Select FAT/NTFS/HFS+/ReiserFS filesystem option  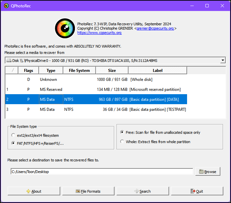13,143
